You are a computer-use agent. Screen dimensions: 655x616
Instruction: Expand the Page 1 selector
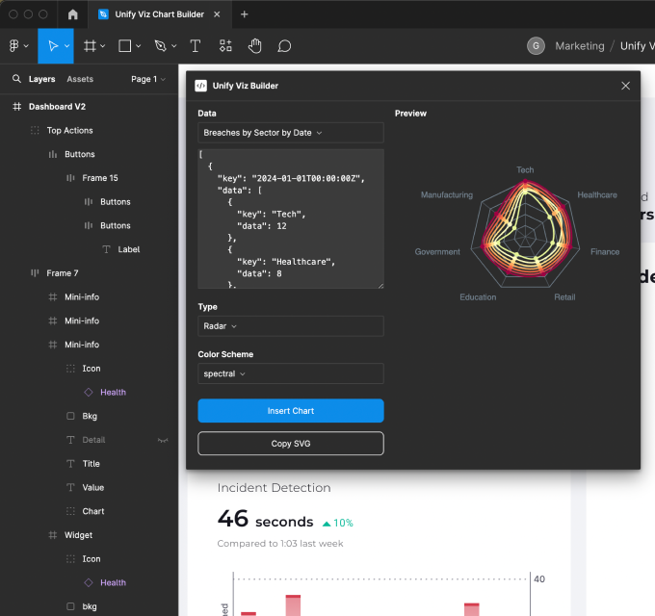[x=147, y=79]
